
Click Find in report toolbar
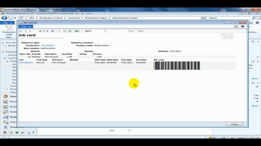pos(130,31)
